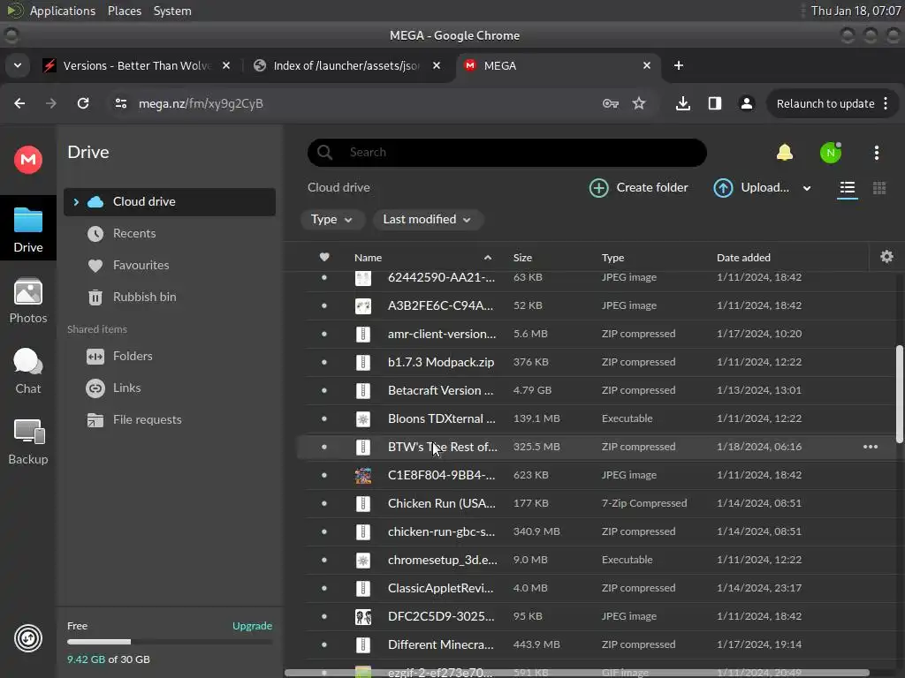Click the Cloud drive breadcrumb
905x678 pixels.
coord(338,187)
